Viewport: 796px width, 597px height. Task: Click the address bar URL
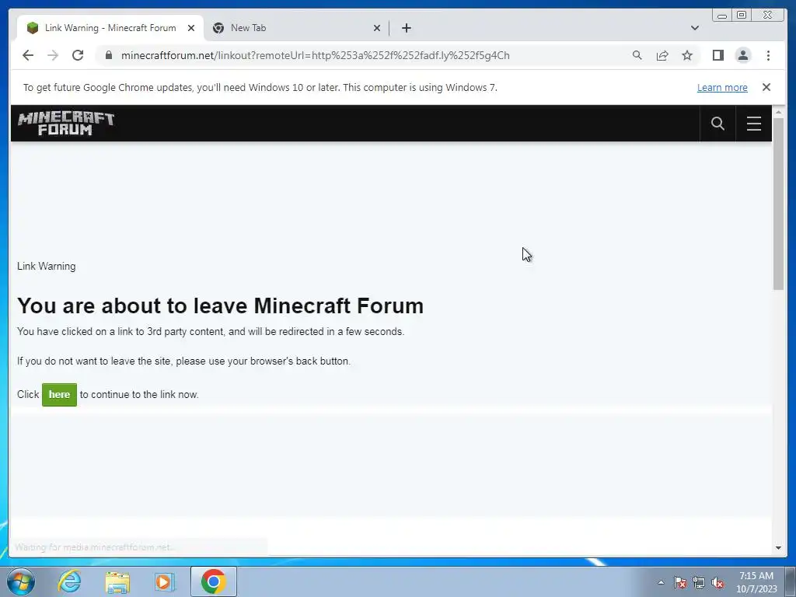pos(316,55)
